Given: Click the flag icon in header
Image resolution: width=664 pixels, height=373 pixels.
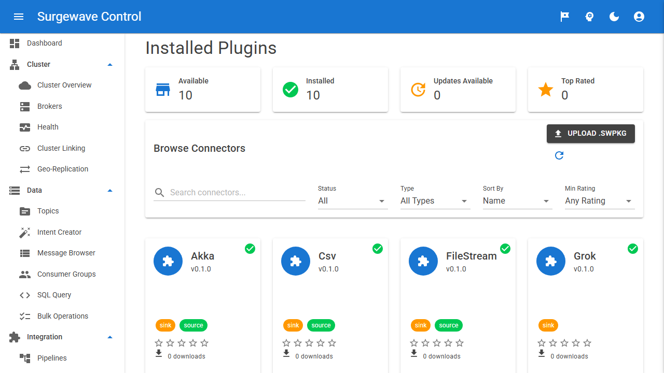Looking at the screenshot, I should point(564,17).
